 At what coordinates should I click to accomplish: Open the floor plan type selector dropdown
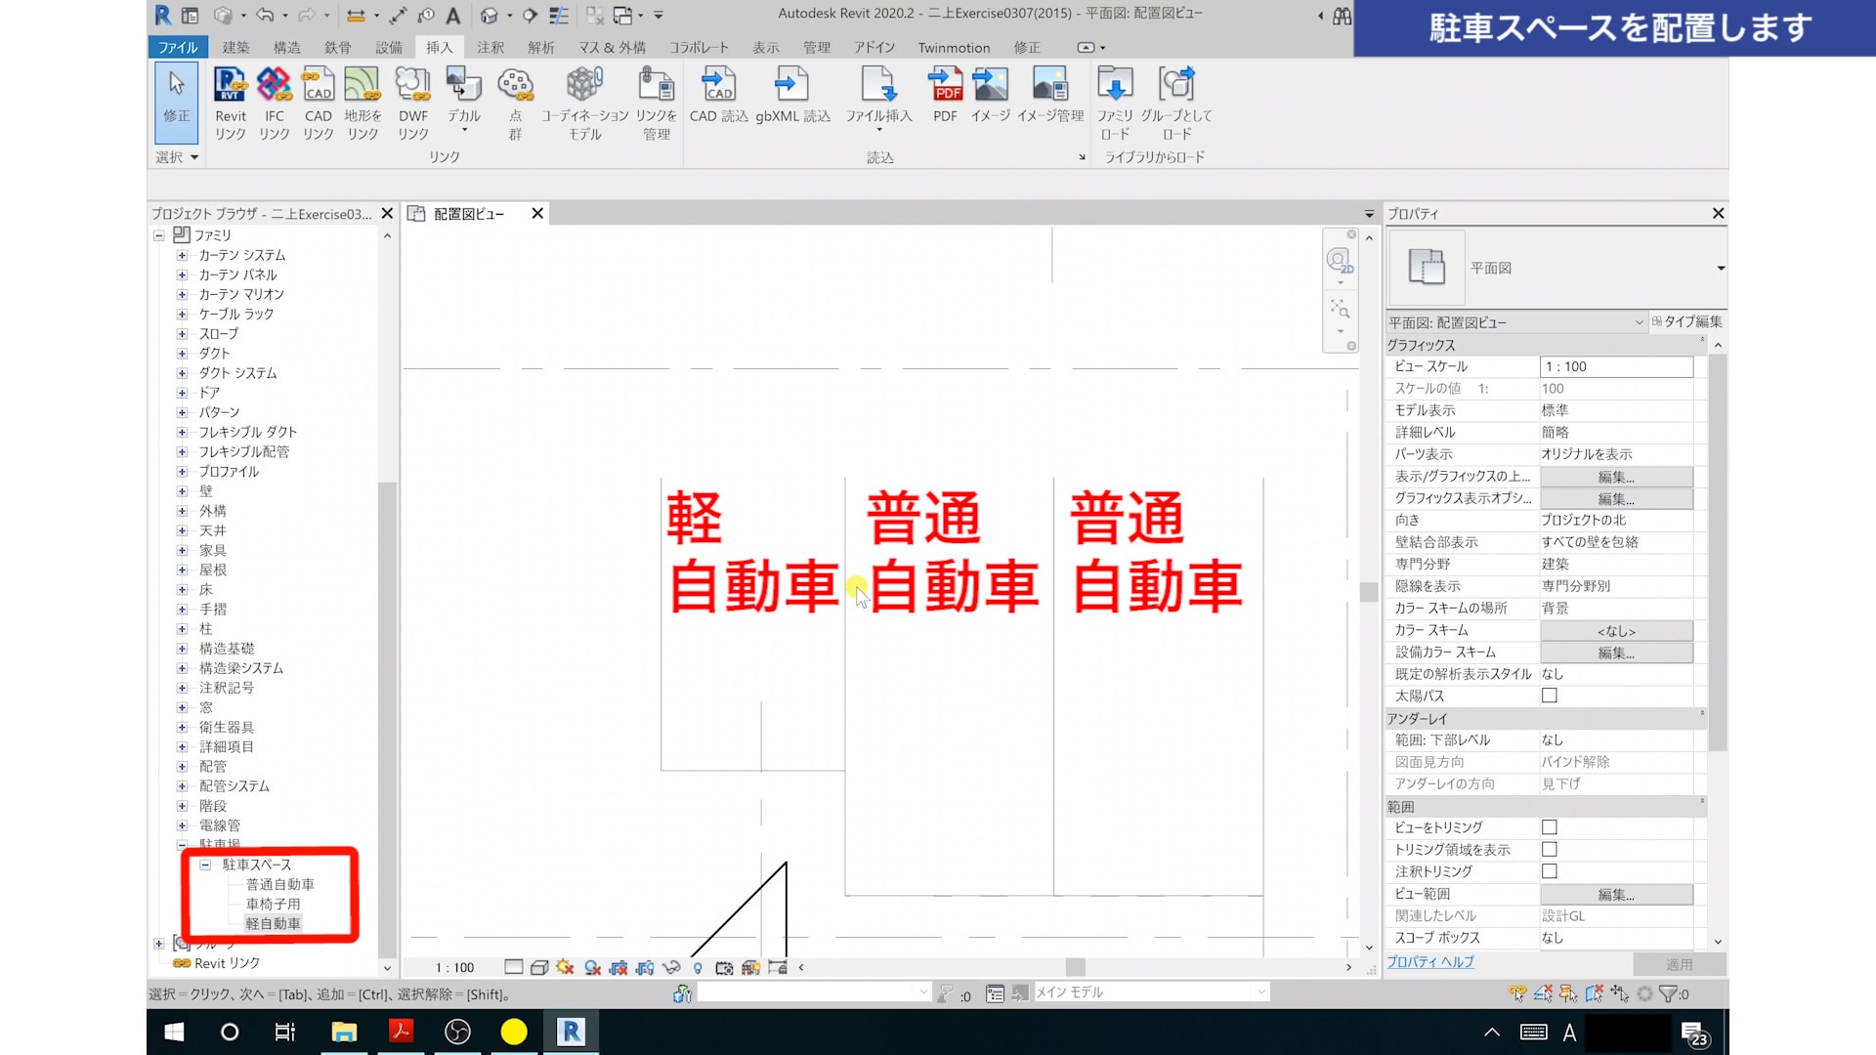pos(1720,268)
